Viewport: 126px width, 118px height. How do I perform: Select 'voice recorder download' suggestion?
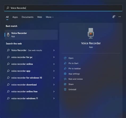[31, 85]
